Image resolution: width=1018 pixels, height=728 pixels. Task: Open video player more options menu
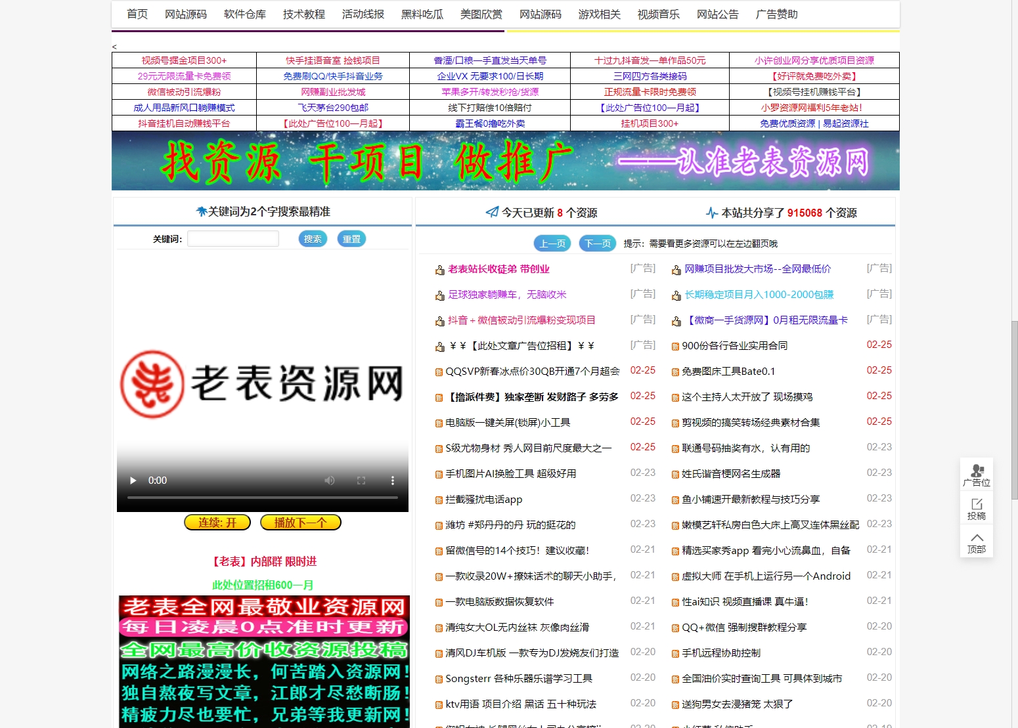[393, 481]
